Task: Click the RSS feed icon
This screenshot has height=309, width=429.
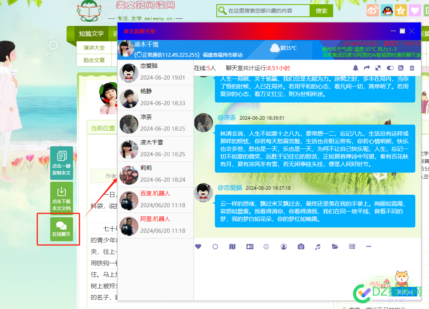Action: [400, 68]
